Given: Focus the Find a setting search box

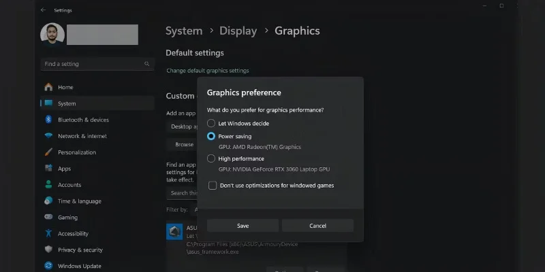Looking at the screenshot, I should [97, 64].
